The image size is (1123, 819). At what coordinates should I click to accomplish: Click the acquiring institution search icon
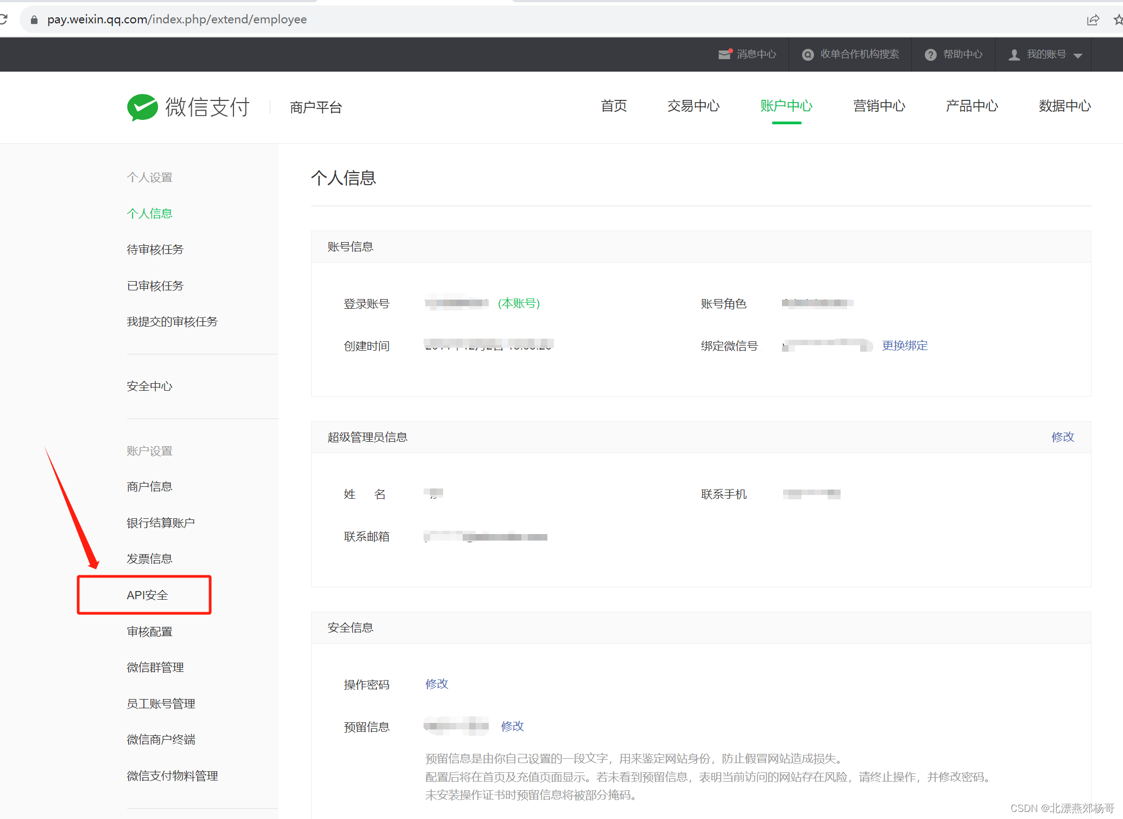pyautogui.click(x=808, y=55)
